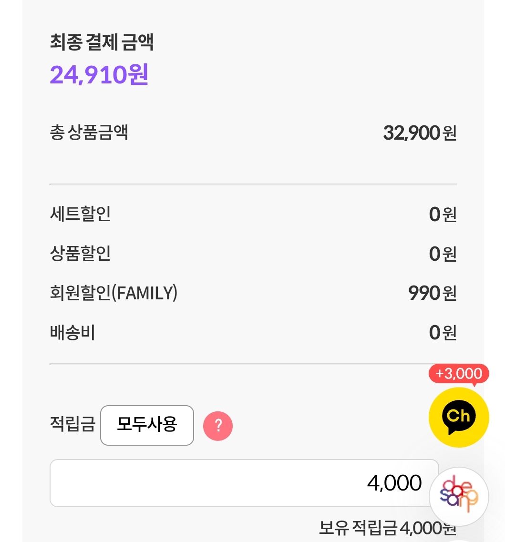Open the red question mark help icon

pos(218,426)
